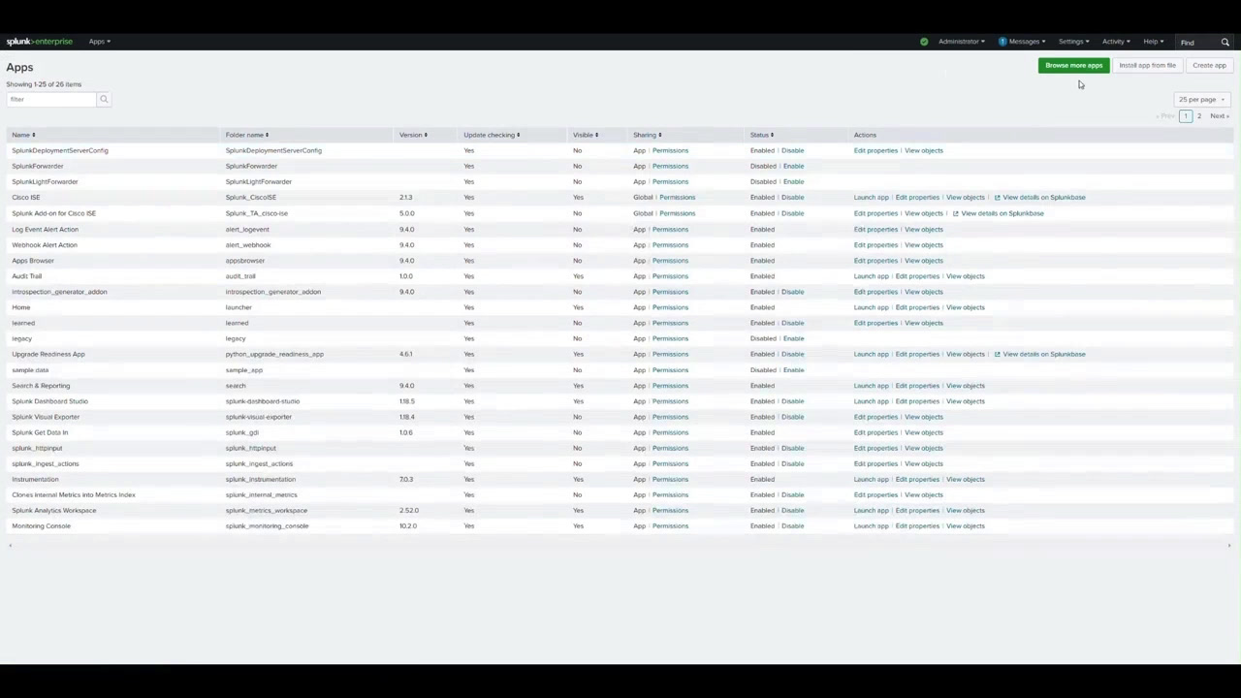Launch the Search & Reporting app
The image size is (1241, 698).
tap(871, 386)
